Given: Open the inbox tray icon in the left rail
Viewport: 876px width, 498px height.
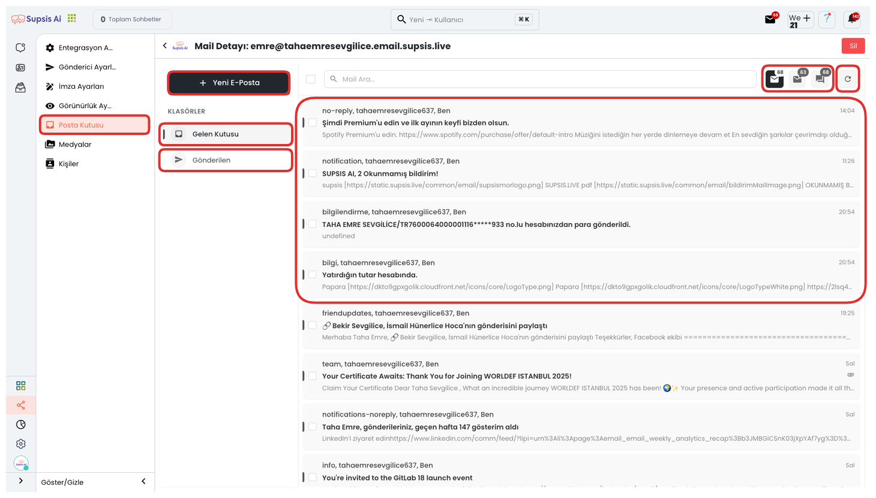Looking at the screenshot, I should [20, 88].
